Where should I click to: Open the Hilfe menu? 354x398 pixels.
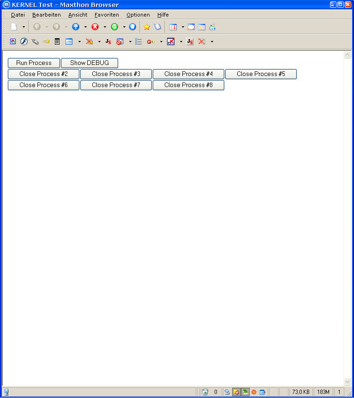pos(163,15)
